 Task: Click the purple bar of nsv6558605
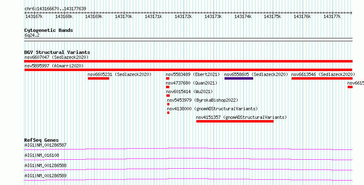pyautogui.click(x=238, y=78)
